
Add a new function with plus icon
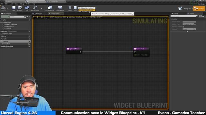[x=29, y=31]
